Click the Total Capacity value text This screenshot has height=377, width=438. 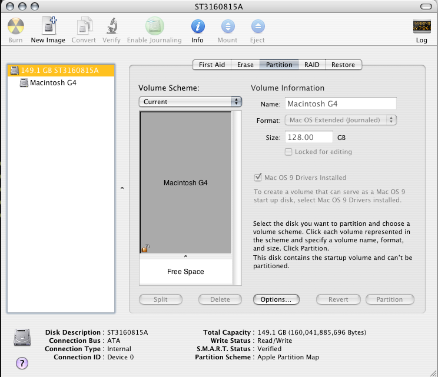click(312, 332)
